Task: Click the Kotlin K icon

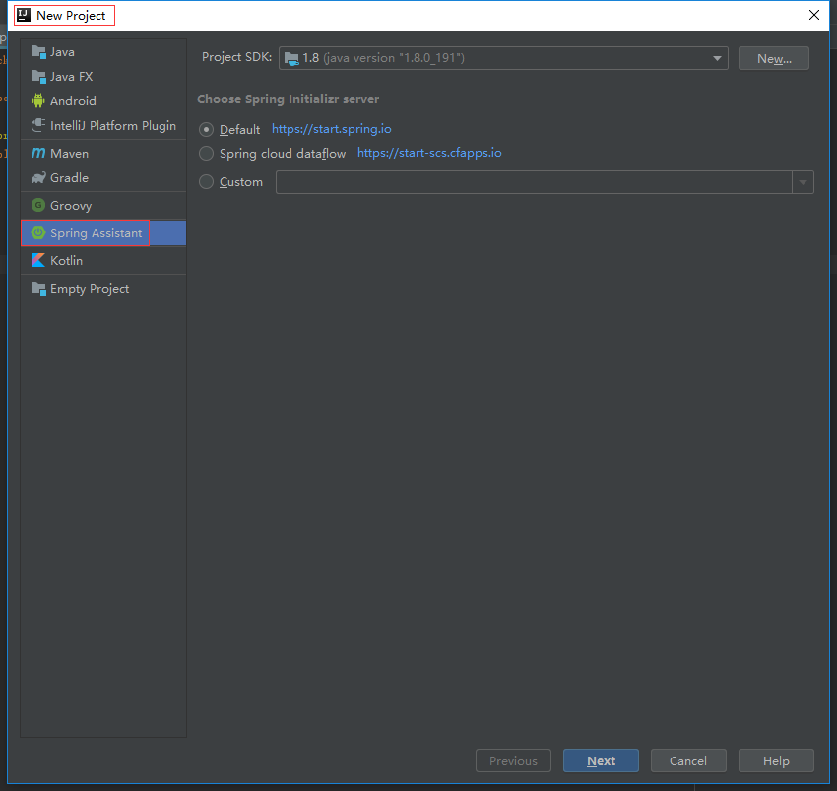Action: (38, 260)
